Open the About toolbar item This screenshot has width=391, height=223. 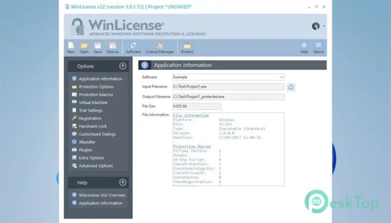click(x=318, y=47)
